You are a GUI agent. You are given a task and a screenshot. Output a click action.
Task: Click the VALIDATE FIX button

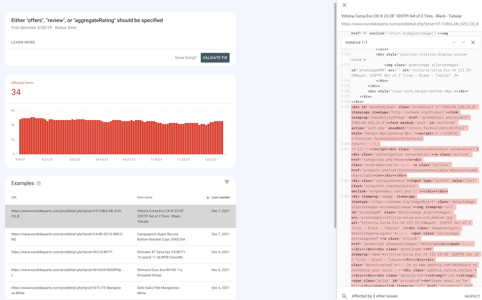pyautogui.click(x=215, y=58)
